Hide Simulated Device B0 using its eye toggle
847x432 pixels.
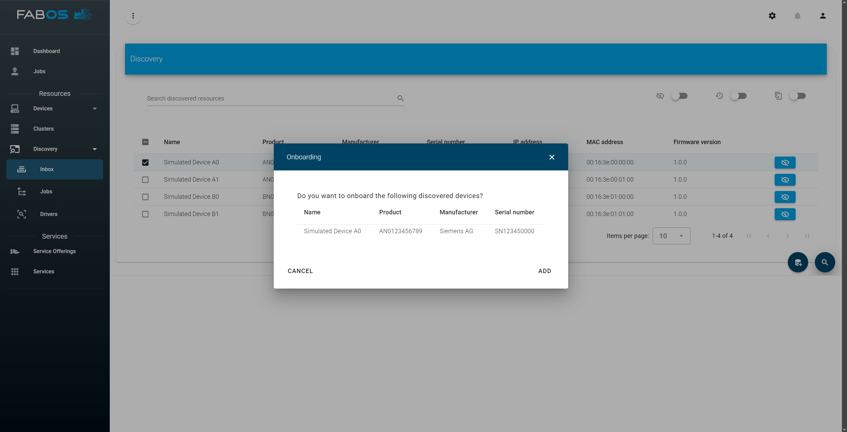[785, 197]
